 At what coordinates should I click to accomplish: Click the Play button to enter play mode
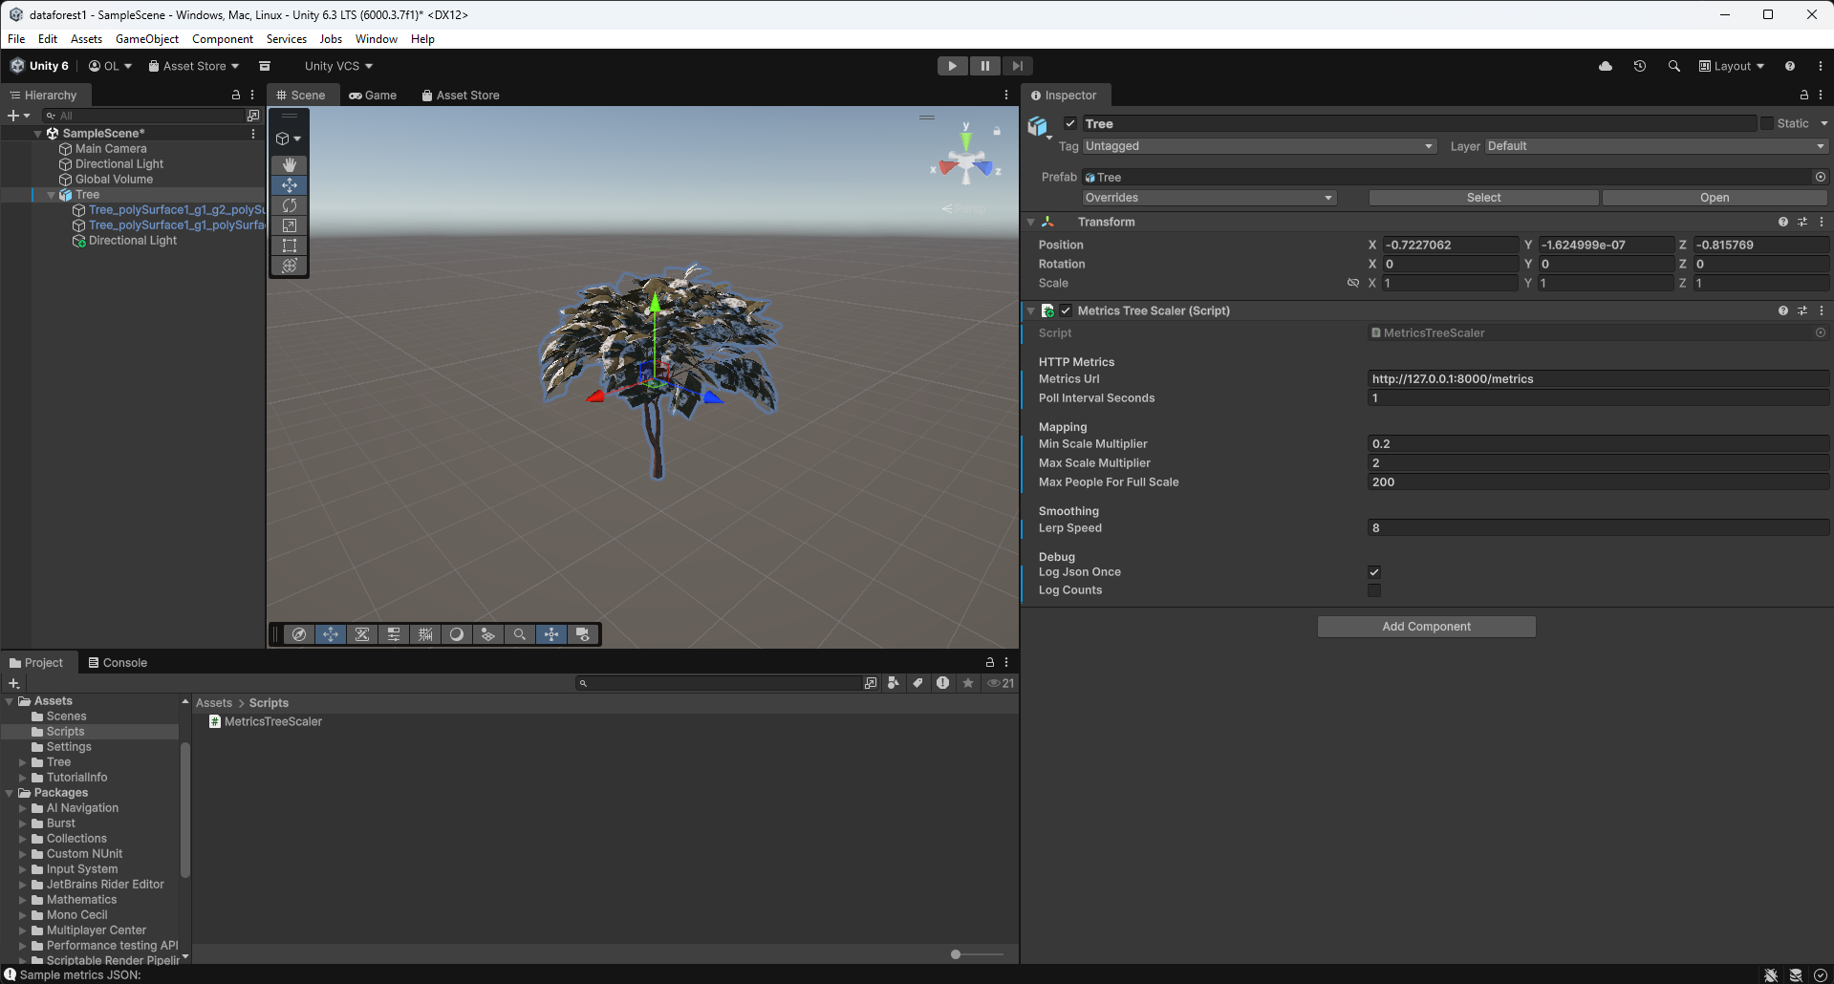tap(952, 65)
